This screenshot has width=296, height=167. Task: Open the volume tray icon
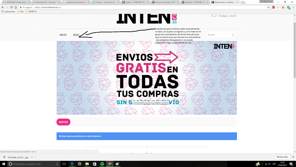click(270, 164)
